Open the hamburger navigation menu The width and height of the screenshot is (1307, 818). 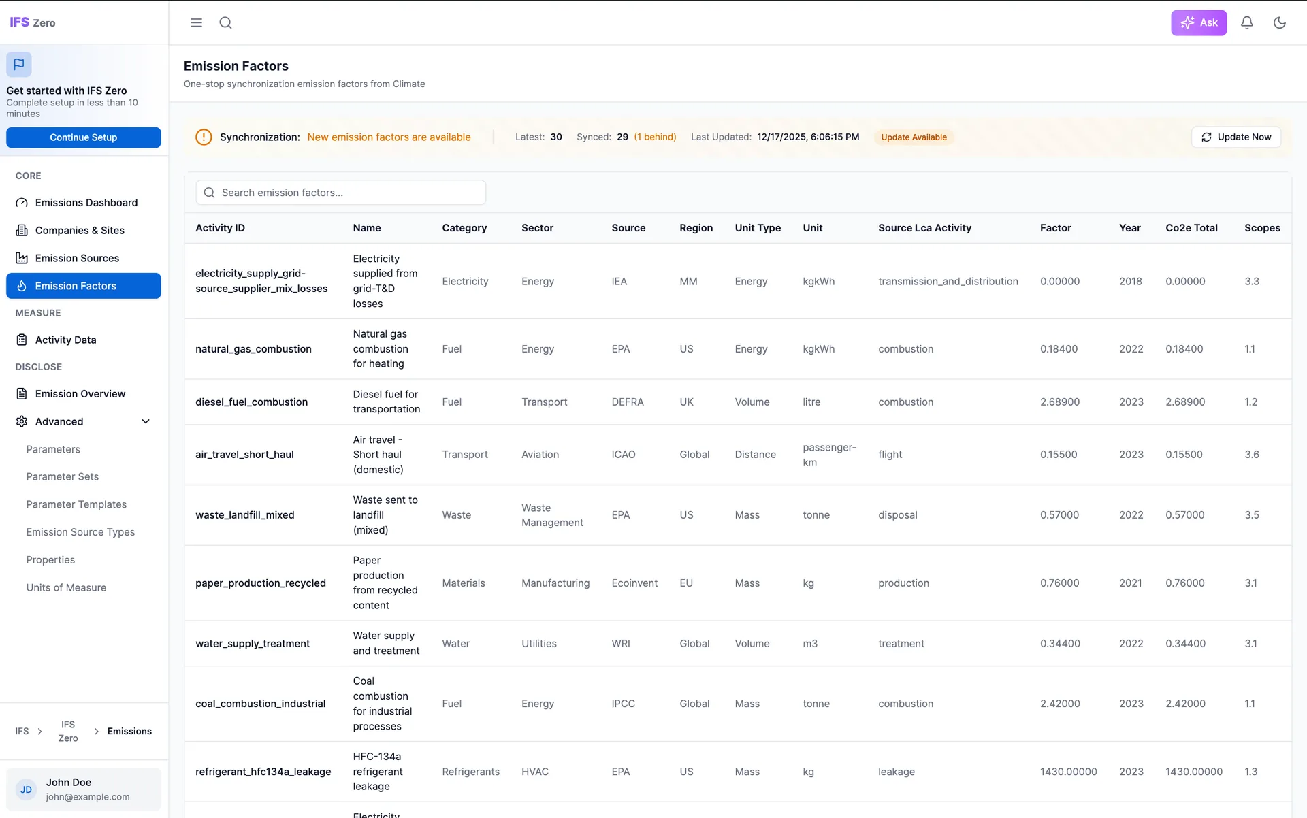pyautogui.click(x=196, y=22)
